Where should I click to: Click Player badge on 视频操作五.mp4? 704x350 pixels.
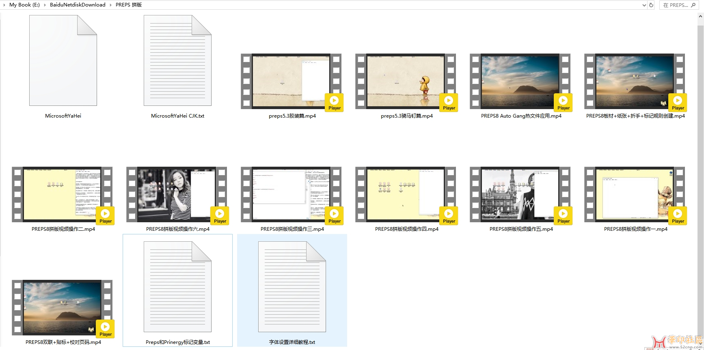[x=563, y=216]
